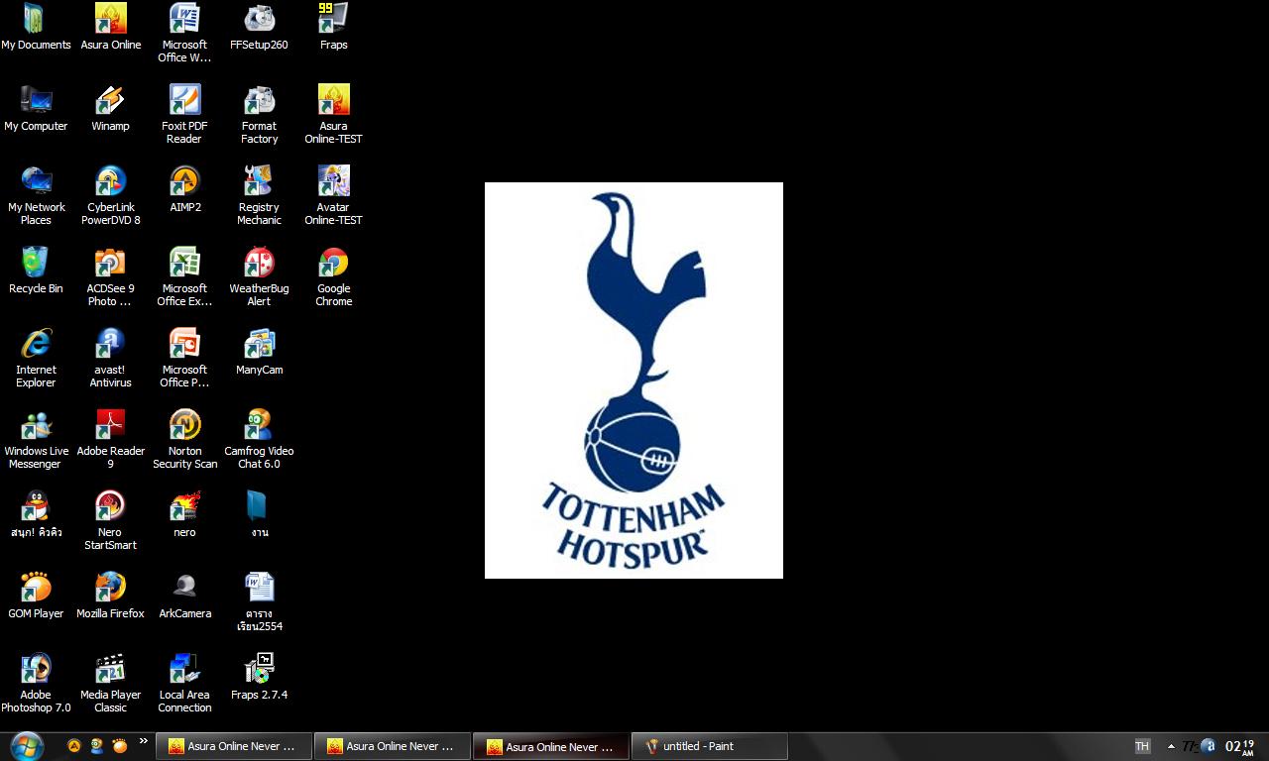This screenshot has width=1269, height=761.
Task: Show hidden system tray icons arrow
Action: click(x=1171, y=746)
